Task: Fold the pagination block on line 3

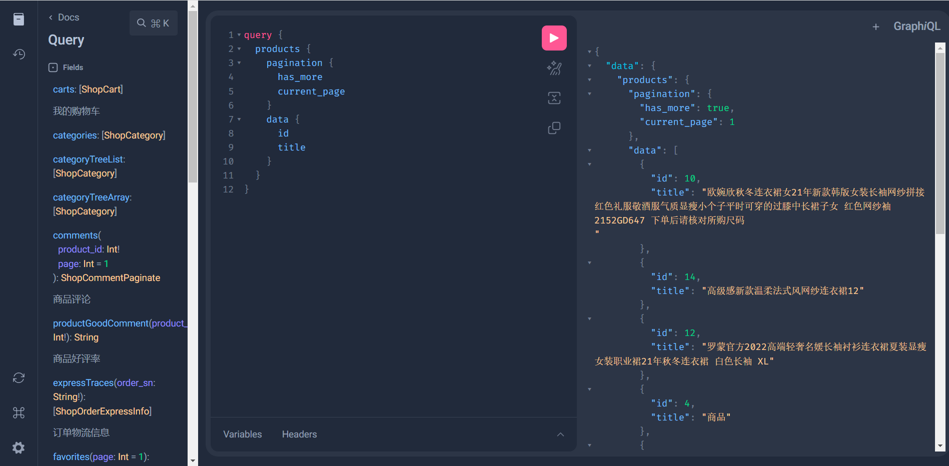Action: tap(239, 63)
